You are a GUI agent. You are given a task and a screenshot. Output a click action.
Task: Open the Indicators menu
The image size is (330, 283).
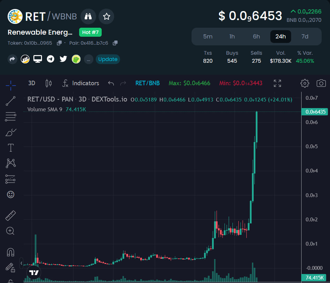pos(81,83)
